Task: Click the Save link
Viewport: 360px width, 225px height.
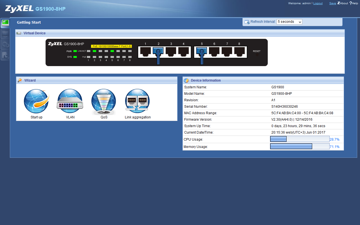Action: (332, 3)
